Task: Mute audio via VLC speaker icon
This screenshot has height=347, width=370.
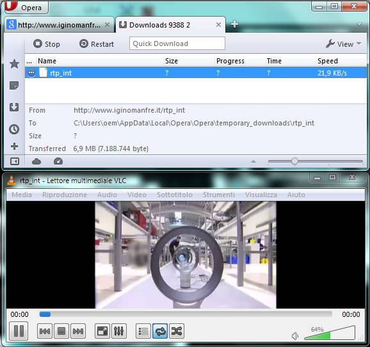Action: click(295, 336)
